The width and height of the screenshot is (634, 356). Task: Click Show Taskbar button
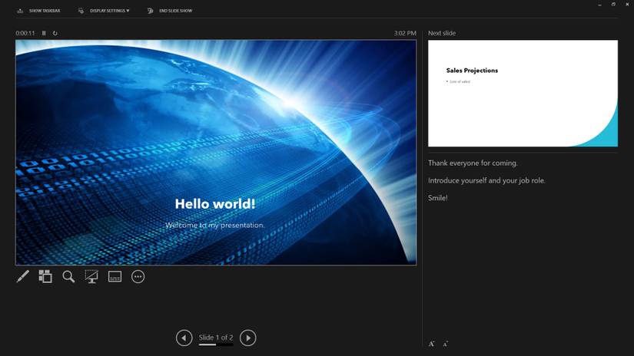(38, 11)
